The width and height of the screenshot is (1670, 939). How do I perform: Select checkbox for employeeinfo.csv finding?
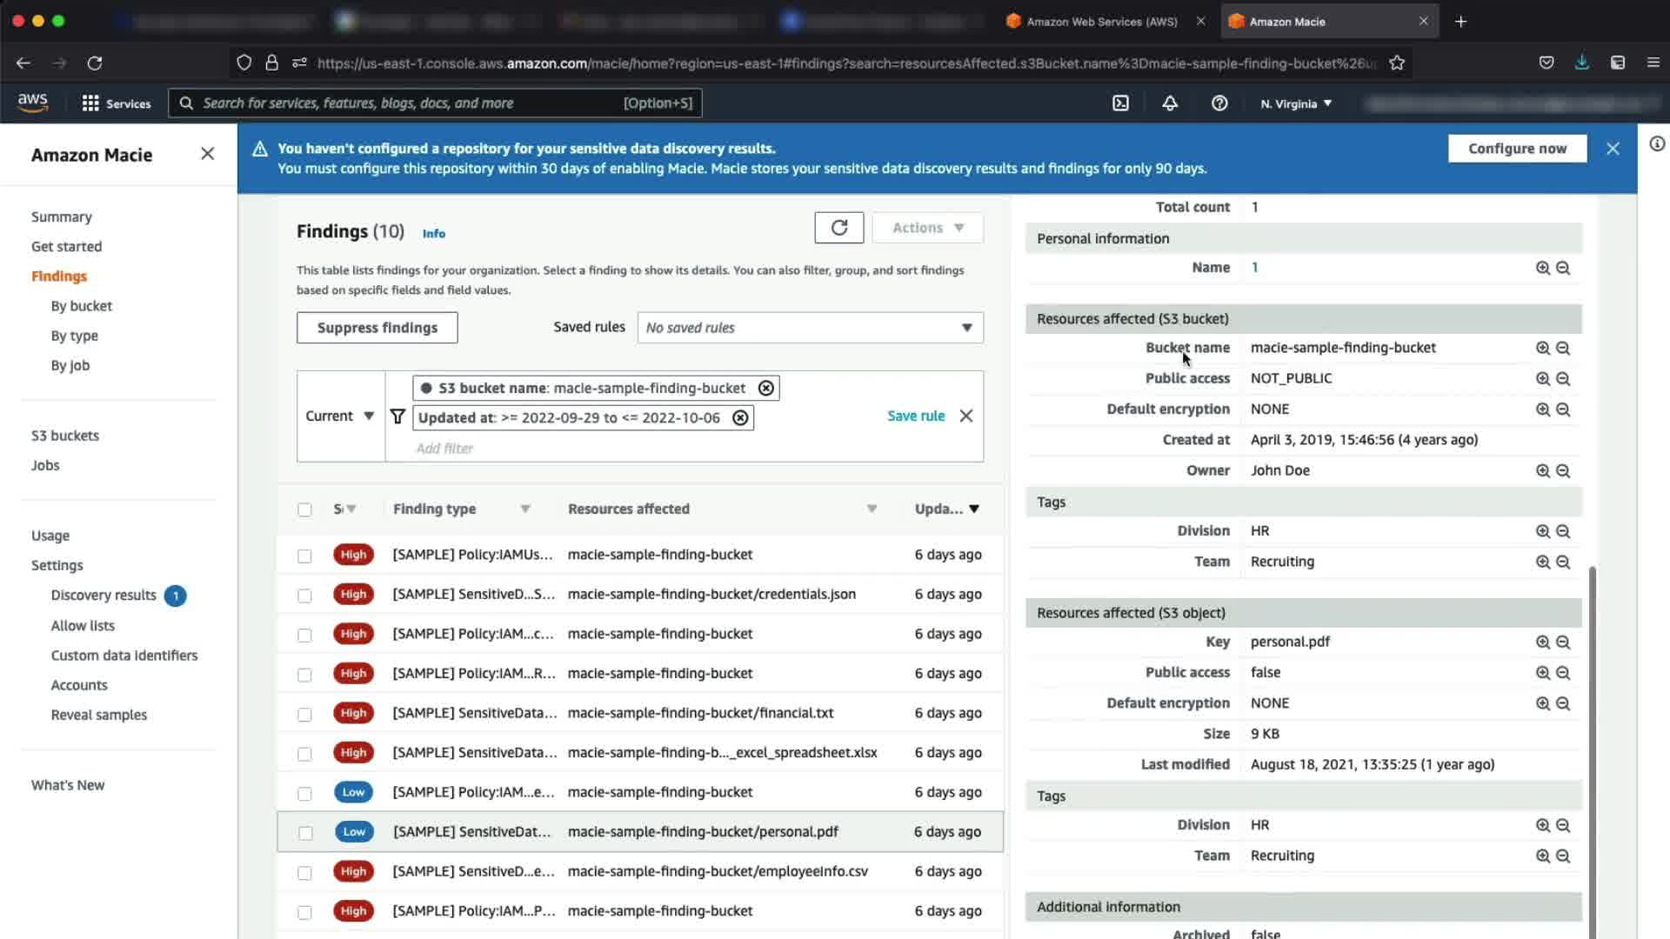304,872
